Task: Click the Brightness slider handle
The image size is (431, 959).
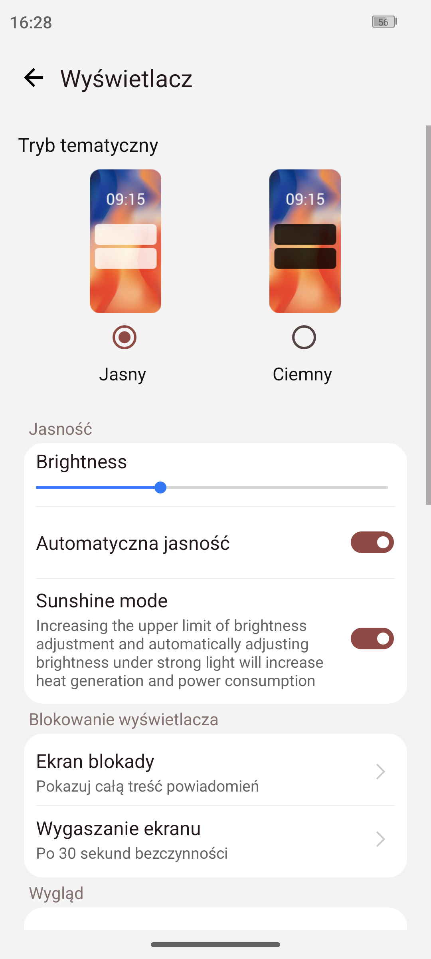Action: tap(160, 487)
